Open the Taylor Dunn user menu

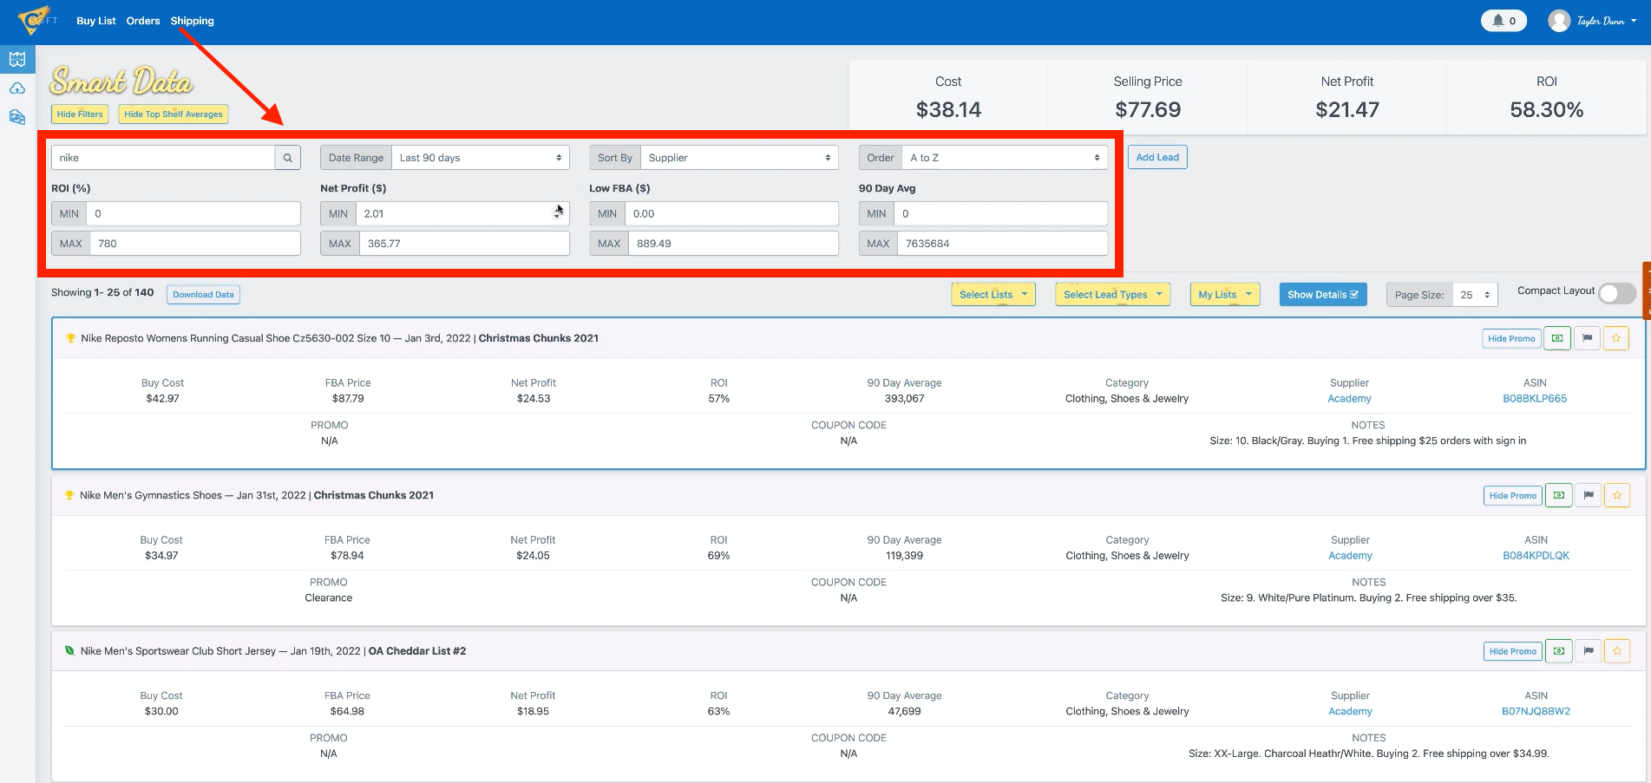(1606, 21)
